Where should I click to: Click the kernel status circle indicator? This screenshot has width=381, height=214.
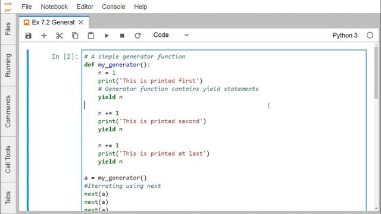(370, 36)
